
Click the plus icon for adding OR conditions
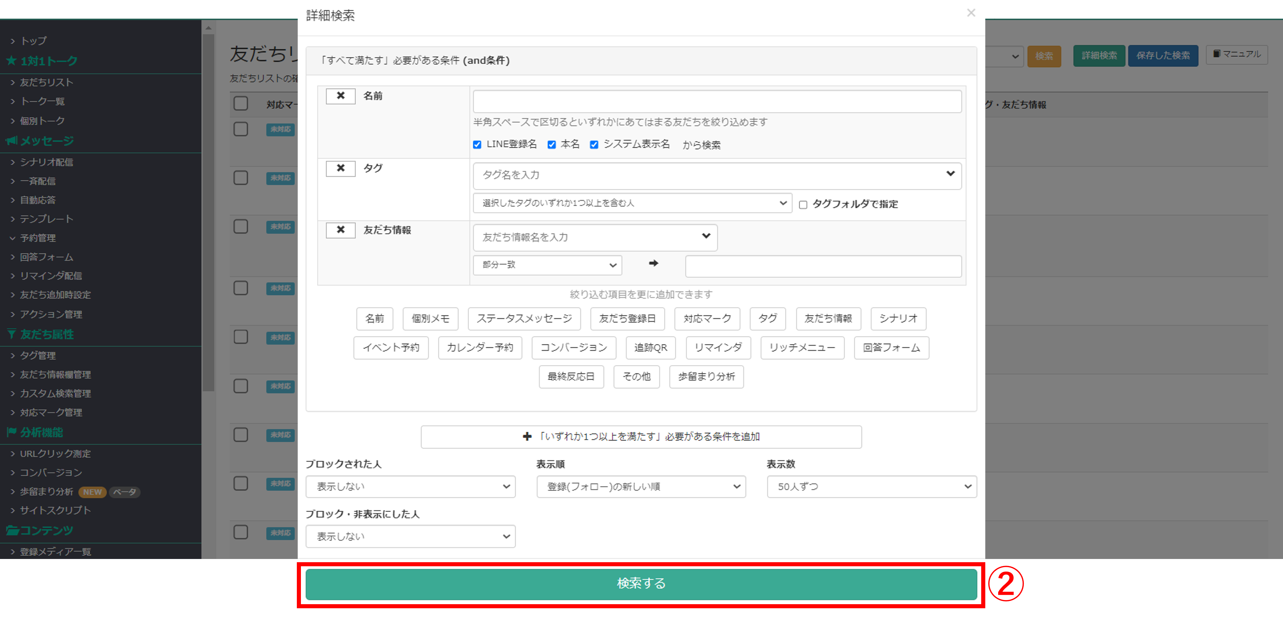click(x=527, y=436)
